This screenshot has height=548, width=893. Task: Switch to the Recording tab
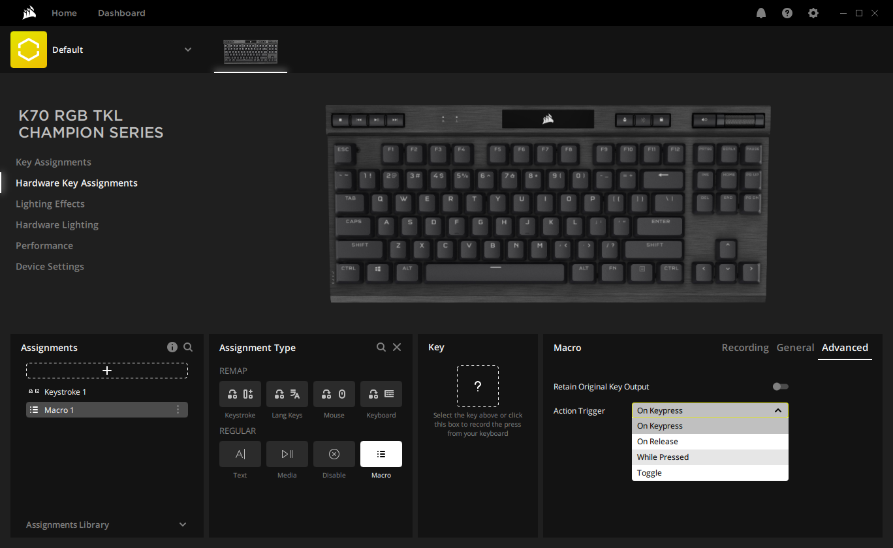tap(745, 348)
